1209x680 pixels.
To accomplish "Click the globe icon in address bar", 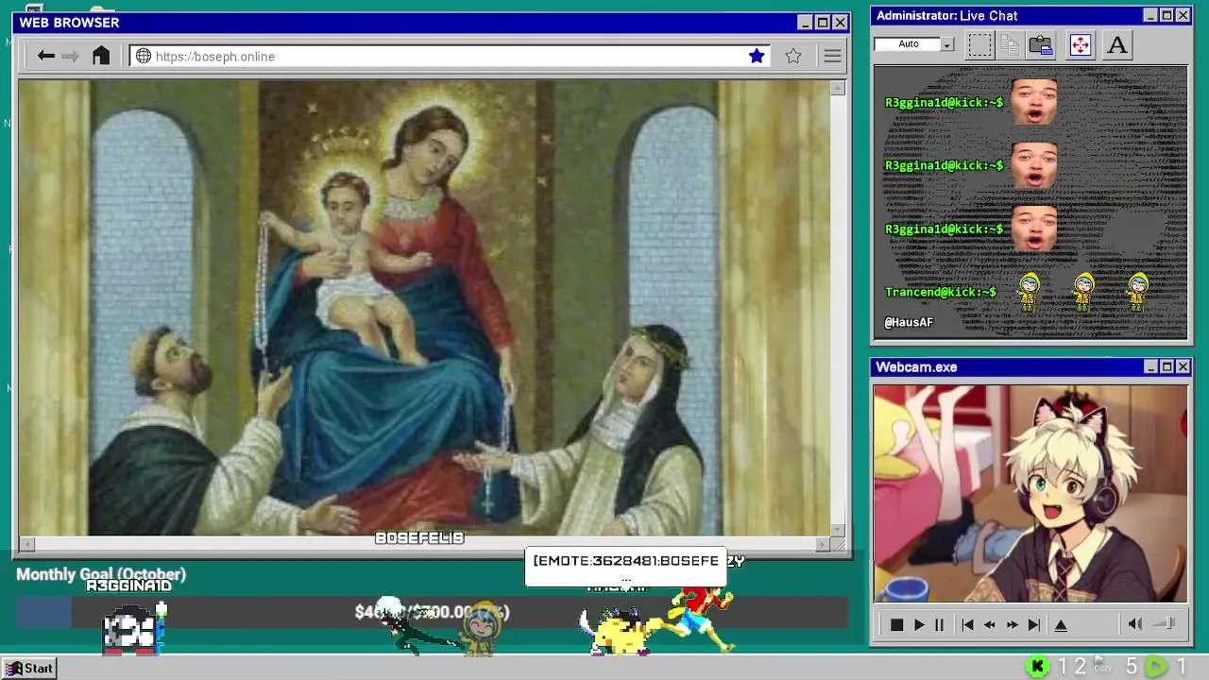I will pos(144,56).
